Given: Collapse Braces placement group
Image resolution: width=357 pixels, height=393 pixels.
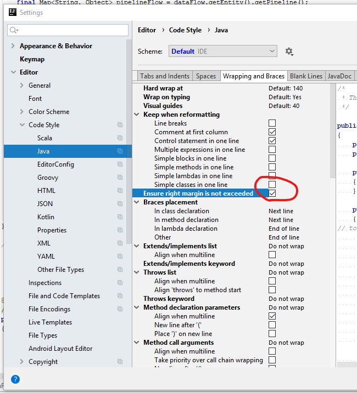Looking at the screenshot, I should (137, 202).
